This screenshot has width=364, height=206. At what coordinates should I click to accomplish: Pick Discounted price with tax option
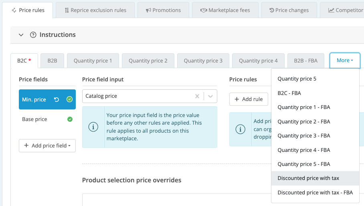tap(315, 178)
